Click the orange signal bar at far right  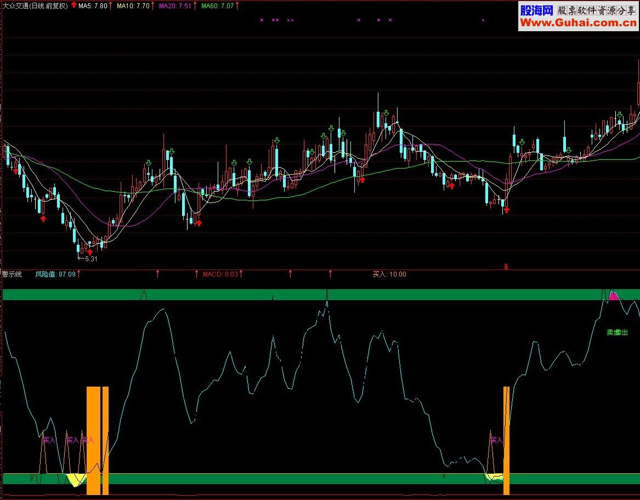(507, 440)
